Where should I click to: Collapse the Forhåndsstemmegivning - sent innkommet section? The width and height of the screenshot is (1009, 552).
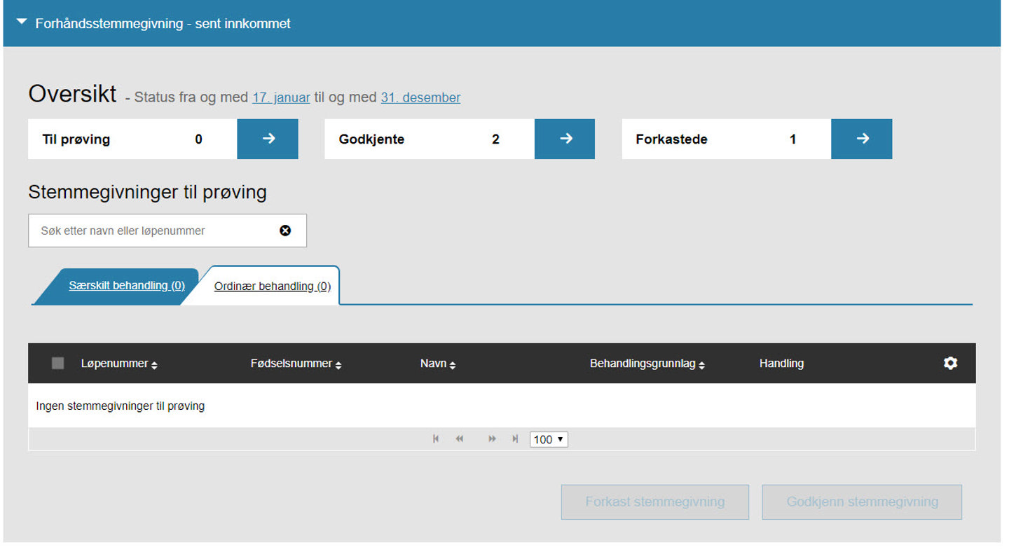(22, 23)
